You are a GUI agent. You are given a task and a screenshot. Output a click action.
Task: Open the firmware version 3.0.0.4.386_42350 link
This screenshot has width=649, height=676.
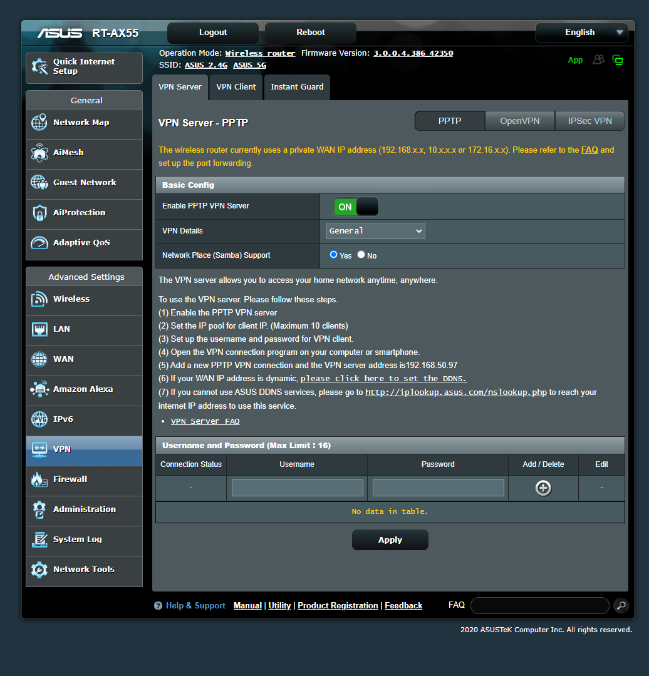tap(413, 53)
